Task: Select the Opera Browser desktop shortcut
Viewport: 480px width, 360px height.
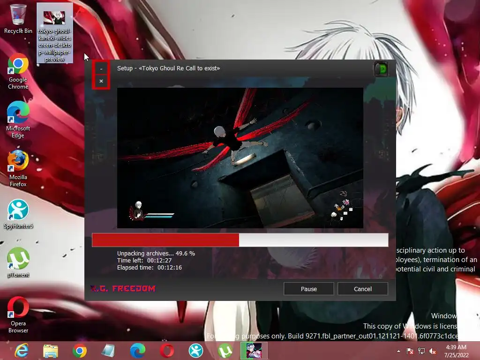Action: coord(18,315)
